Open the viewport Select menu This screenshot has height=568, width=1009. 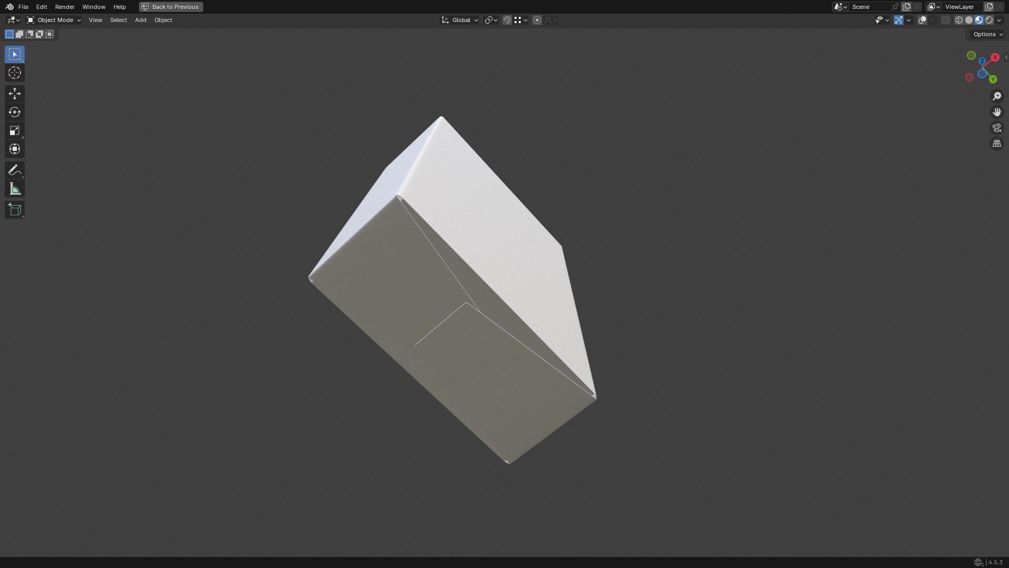coord(118,20)
